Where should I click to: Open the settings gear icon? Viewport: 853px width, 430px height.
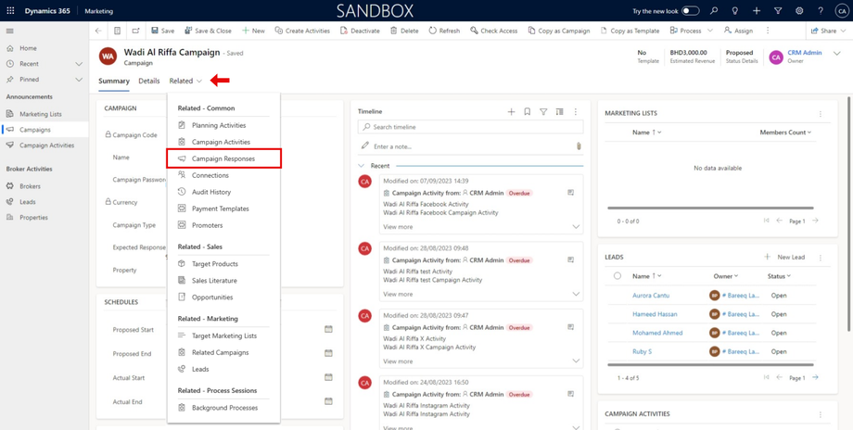pos(799,11)
